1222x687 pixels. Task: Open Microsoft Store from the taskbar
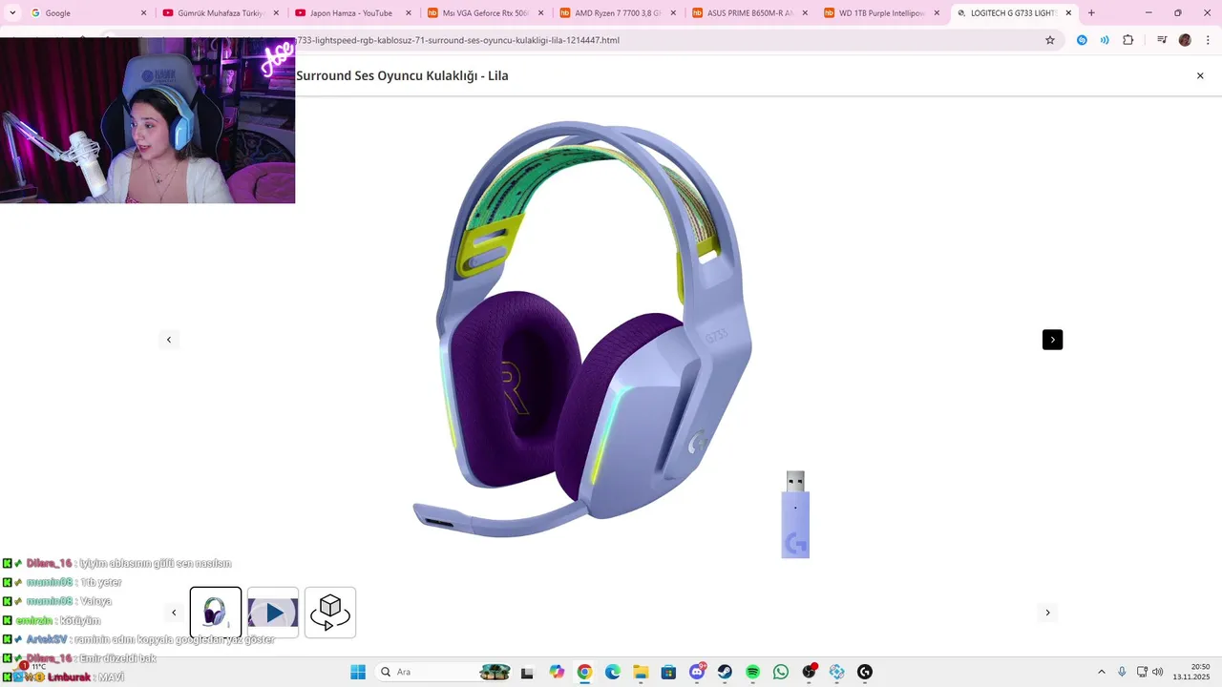click(668, 672)
